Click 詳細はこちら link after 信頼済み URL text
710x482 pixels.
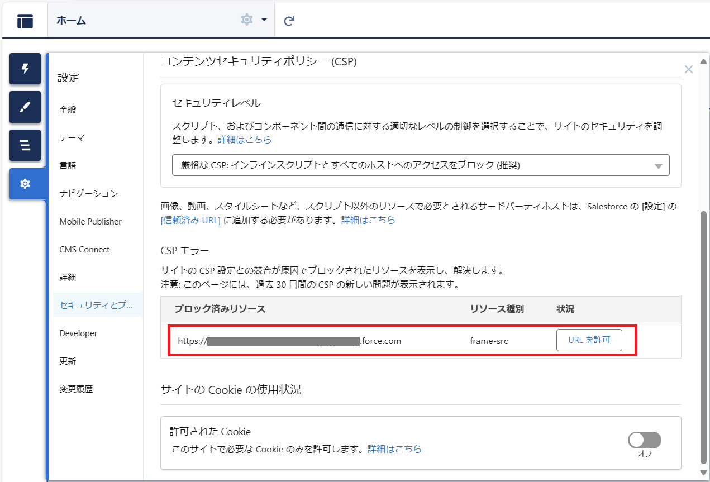click(x=368, y=220)
